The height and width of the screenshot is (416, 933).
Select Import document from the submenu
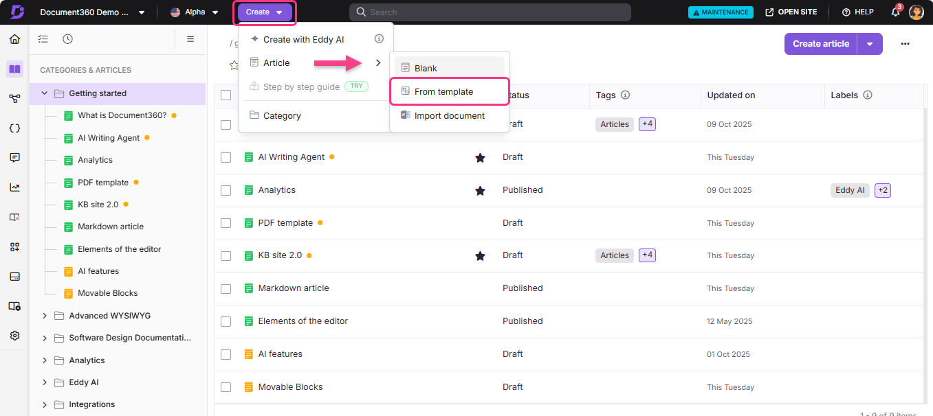(449, 115)
